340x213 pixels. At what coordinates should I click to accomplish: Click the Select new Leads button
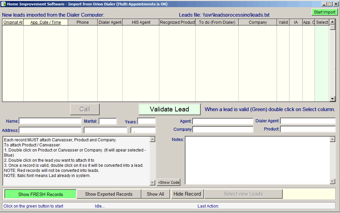tap(243, 194)
